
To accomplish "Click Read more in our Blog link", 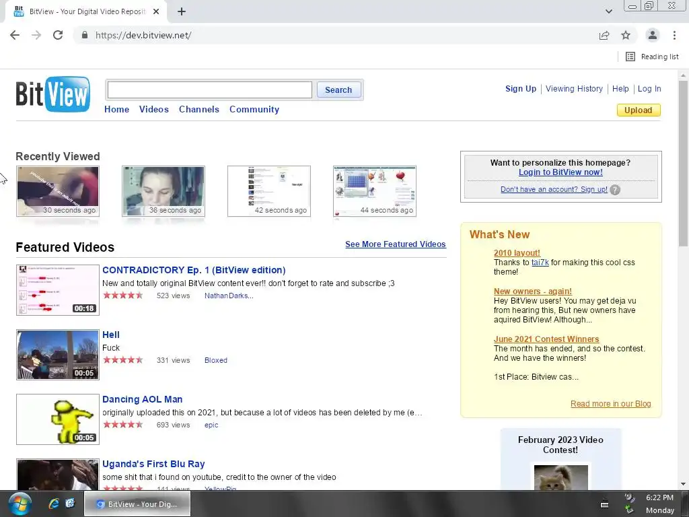I will pyautogui.click(x=610, y=404).
